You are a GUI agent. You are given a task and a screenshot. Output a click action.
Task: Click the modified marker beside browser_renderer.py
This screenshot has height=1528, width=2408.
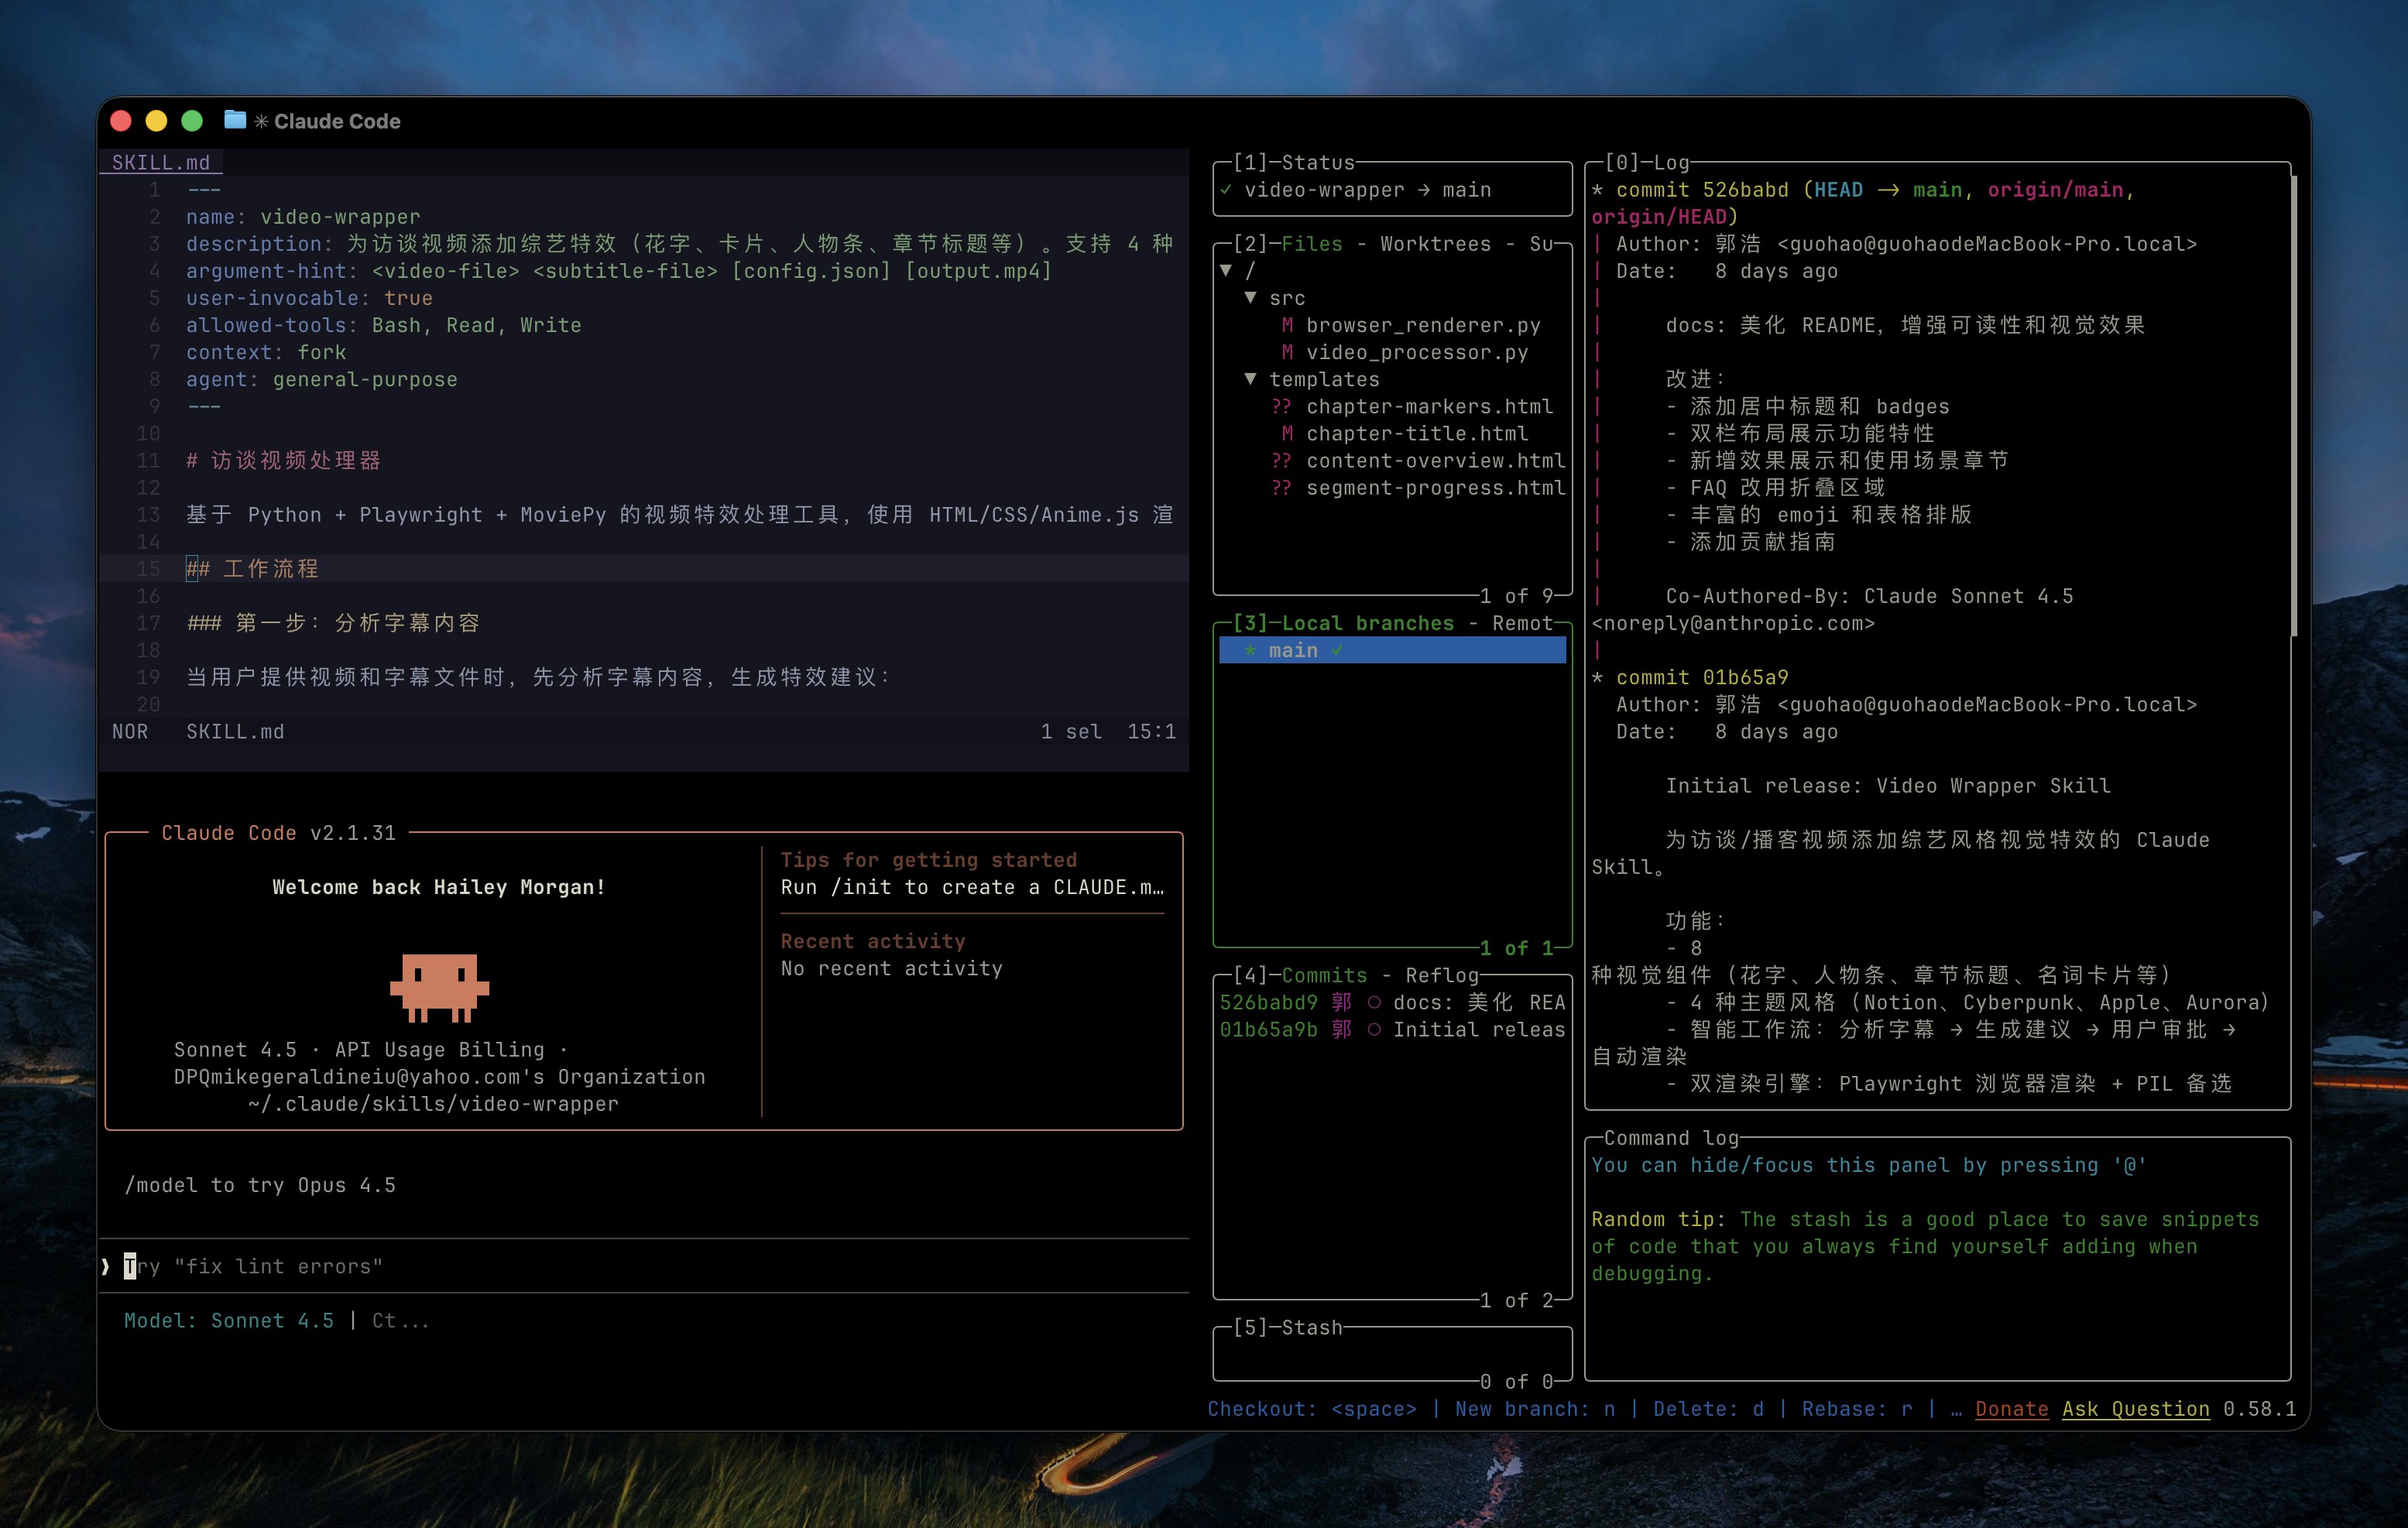[x=1287, y=325]
